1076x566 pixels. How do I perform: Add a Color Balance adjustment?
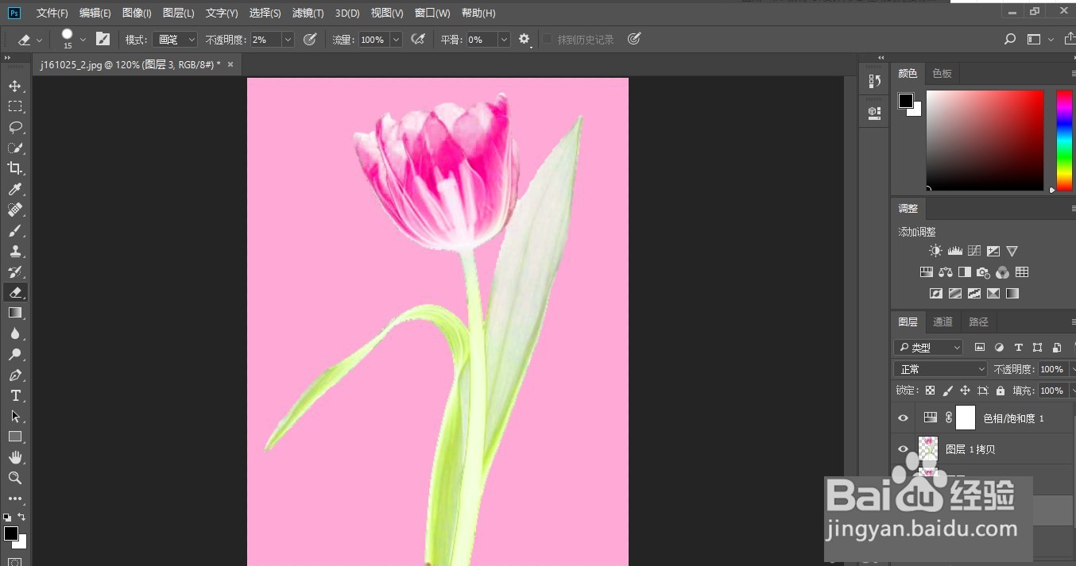[x=946, y=272]
